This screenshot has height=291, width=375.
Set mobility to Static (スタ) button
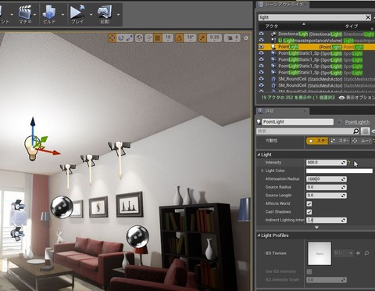(317, 141)
